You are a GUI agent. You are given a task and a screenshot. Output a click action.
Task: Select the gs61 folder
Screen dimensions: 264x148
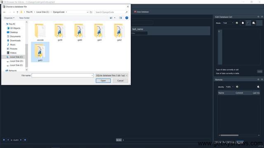[99, 32]
